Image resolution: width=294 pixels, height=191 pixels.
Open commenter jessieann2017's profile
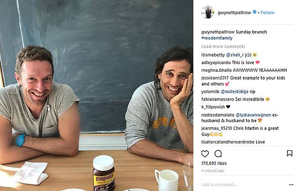[x=215, y=78]
